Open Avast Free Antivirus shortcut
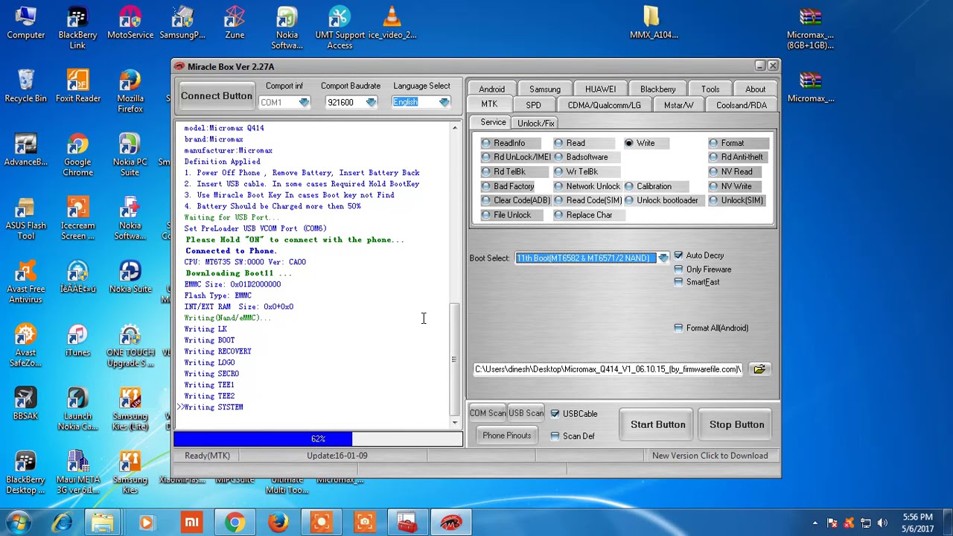Image resolution: width=953 pixels, height=536 pixels. pos(26,281)
